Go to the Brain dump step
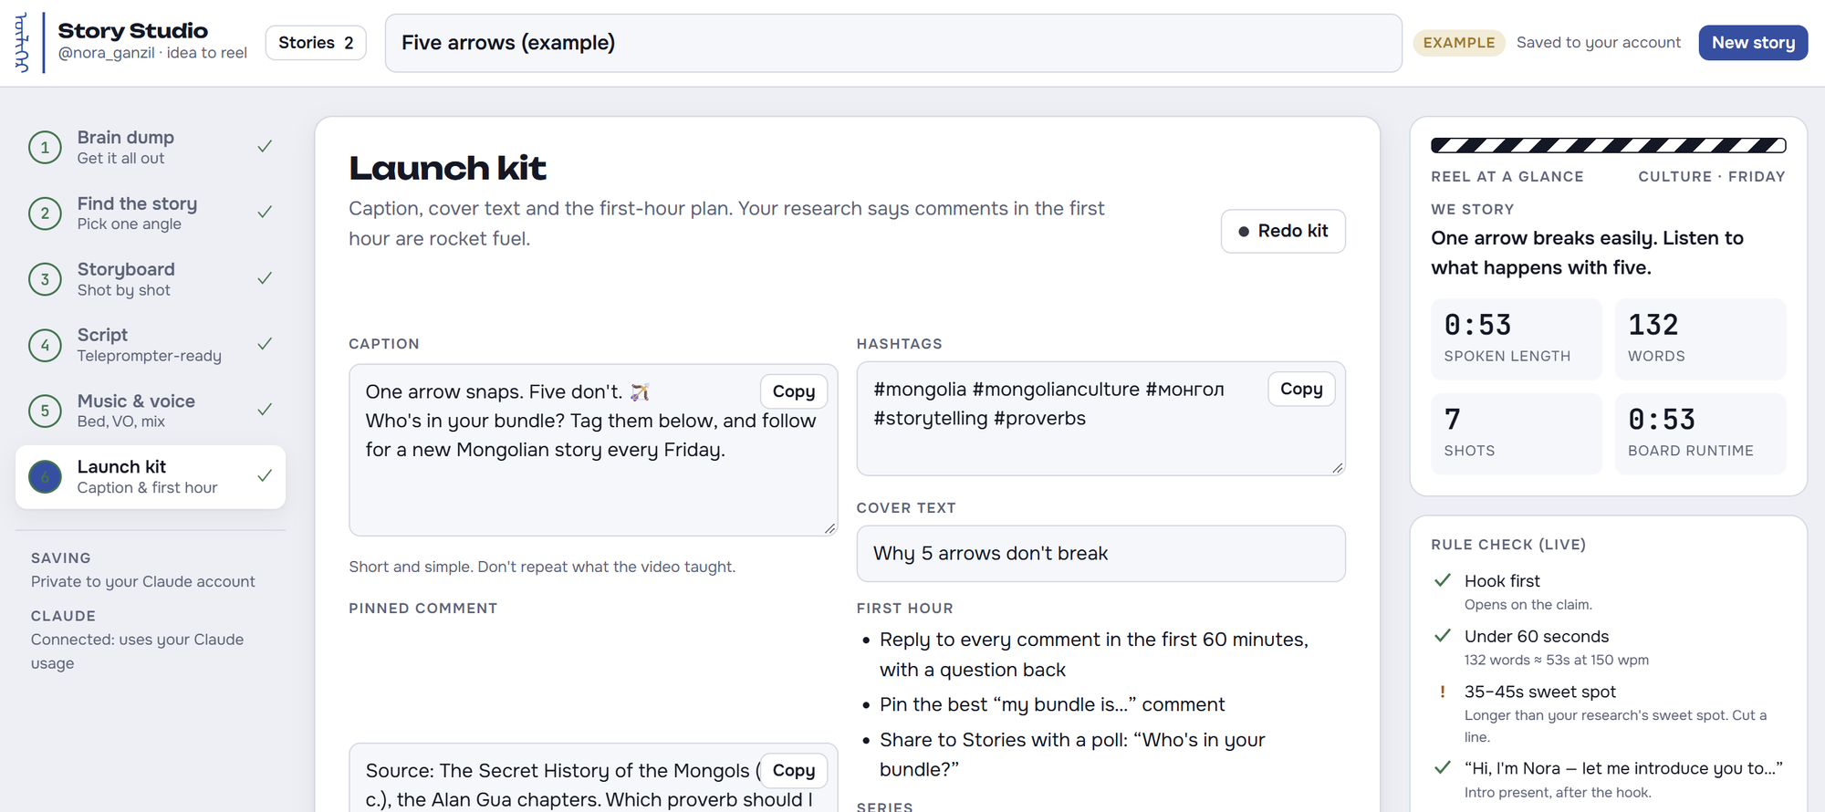The height and width of the screenshot is (812, 1825). tap(151, 147)
